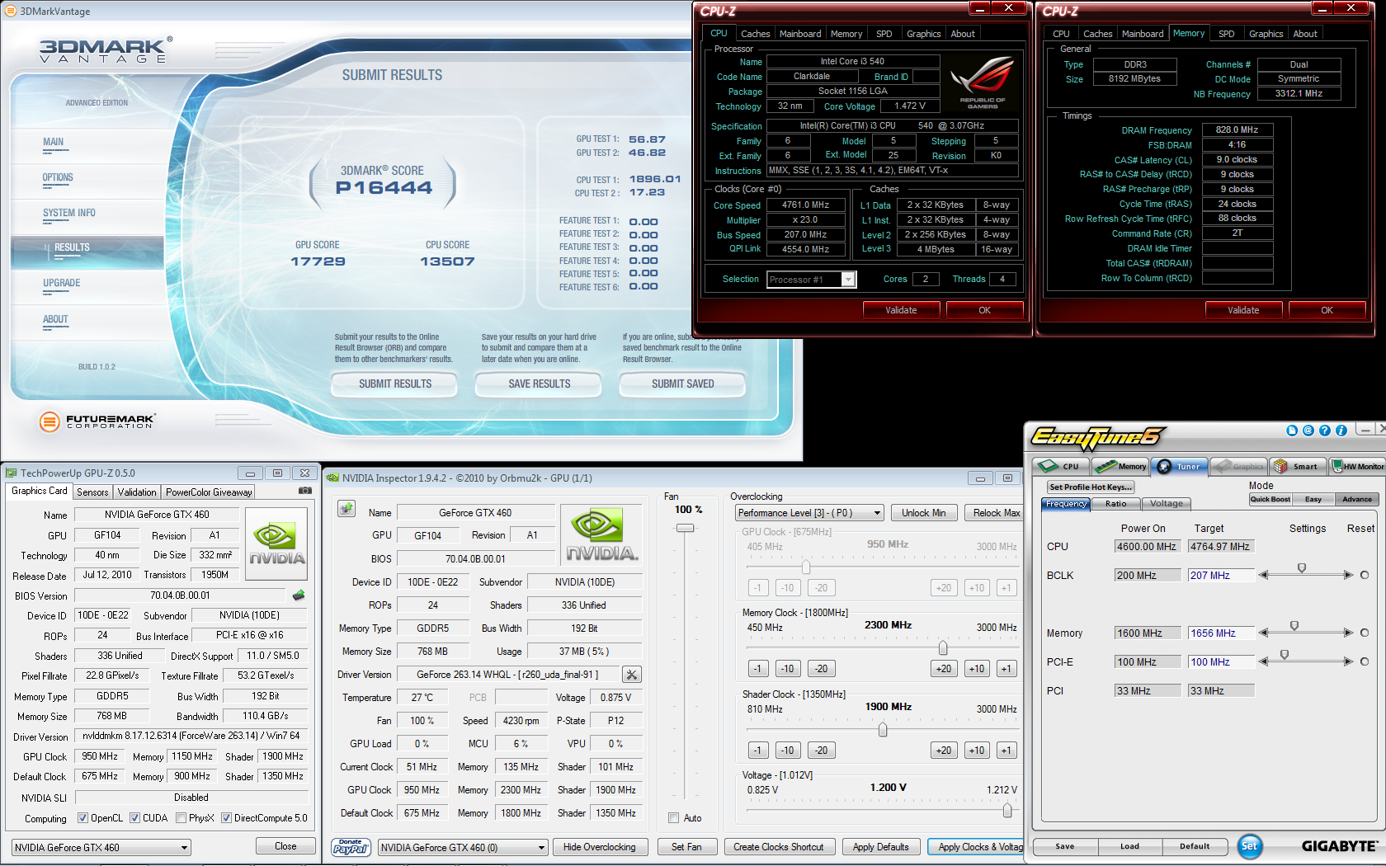The height and width of the screenshot is (866, 1386).
Task: Click the Futuremark logo icon
Action: (50, 421)
